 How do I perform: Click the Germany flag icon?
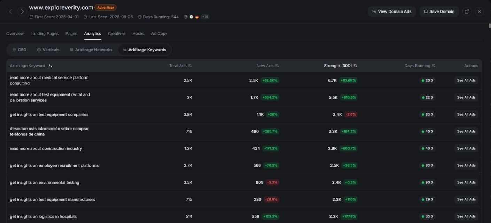[197, 17]
